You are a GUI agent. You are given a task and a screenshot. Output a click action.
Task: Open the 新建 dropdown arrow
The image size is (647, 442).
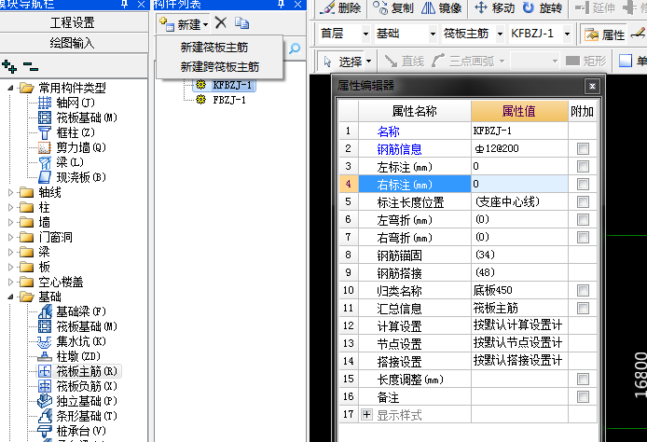205,25
